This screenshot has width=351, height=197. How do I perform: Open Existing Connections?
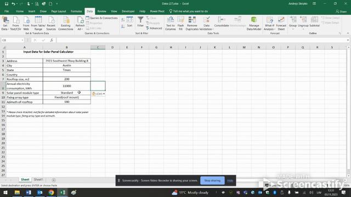pyautogui.click(x=66, y=23)
